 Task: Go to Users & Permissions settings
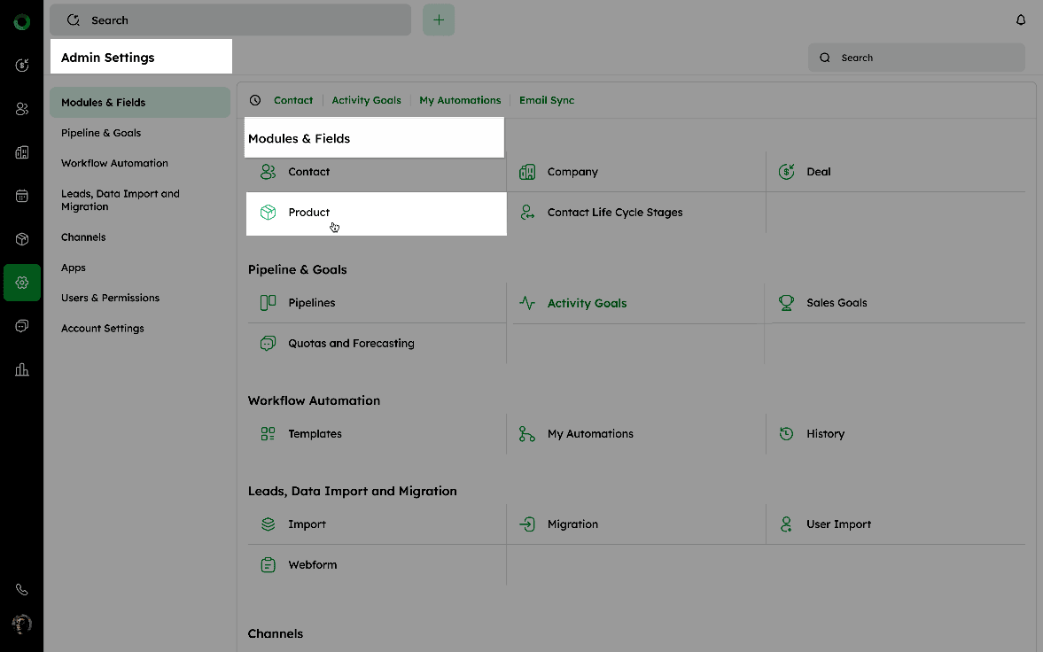110,298
